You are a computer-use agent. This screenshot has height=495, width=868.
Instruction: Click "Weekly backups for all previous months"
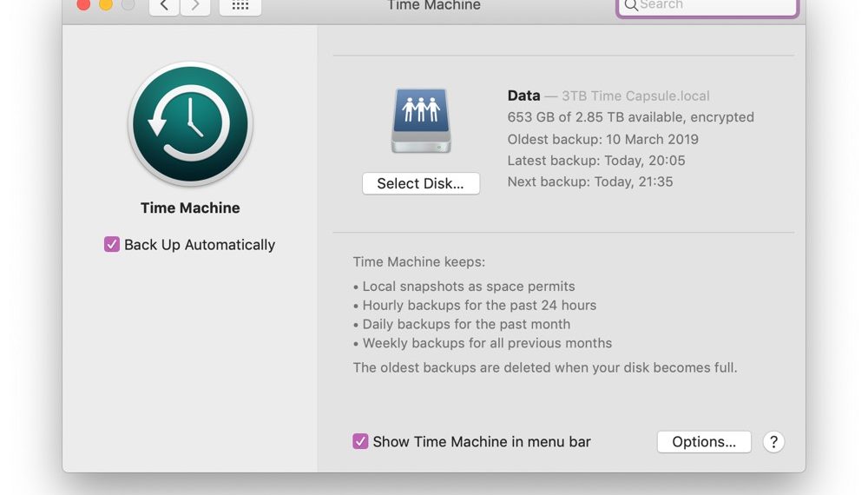click(x=487, y=343)
